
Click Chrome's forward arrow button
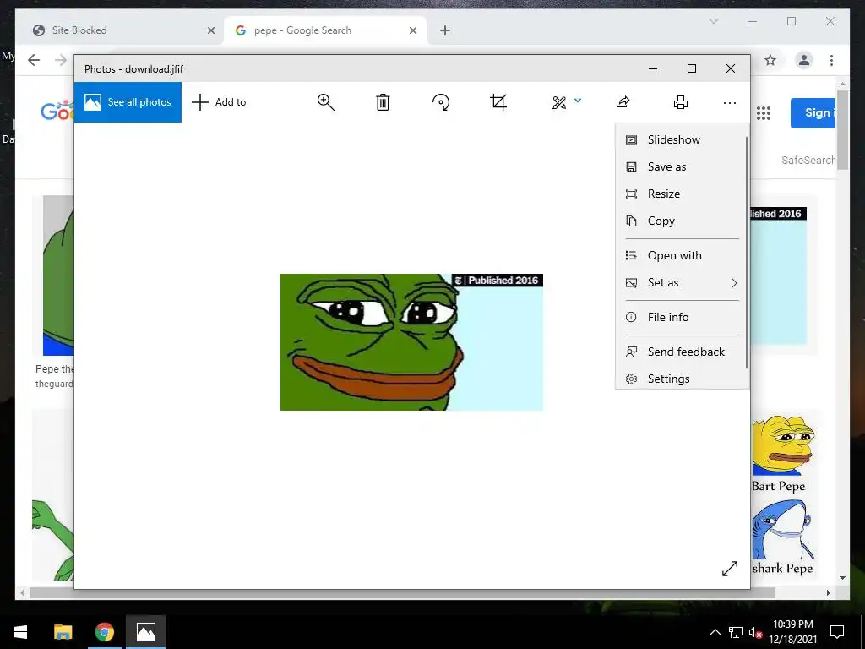coord(61,60)
